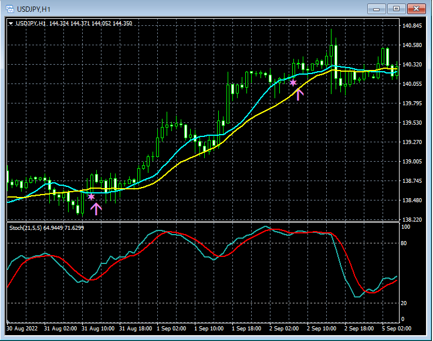This screenshot has height=341, width=433.
Task: Click the 31 Aug 10:00 time label
Action: 98,329
